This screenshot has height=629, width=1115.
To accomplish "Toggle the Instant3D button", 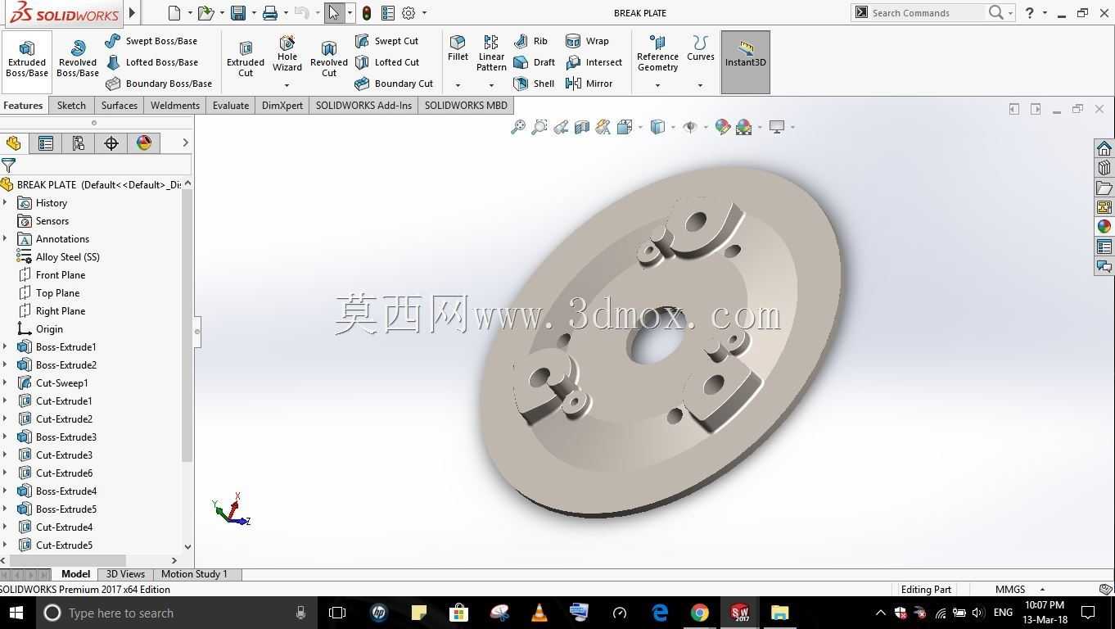I will click(746, 62).
